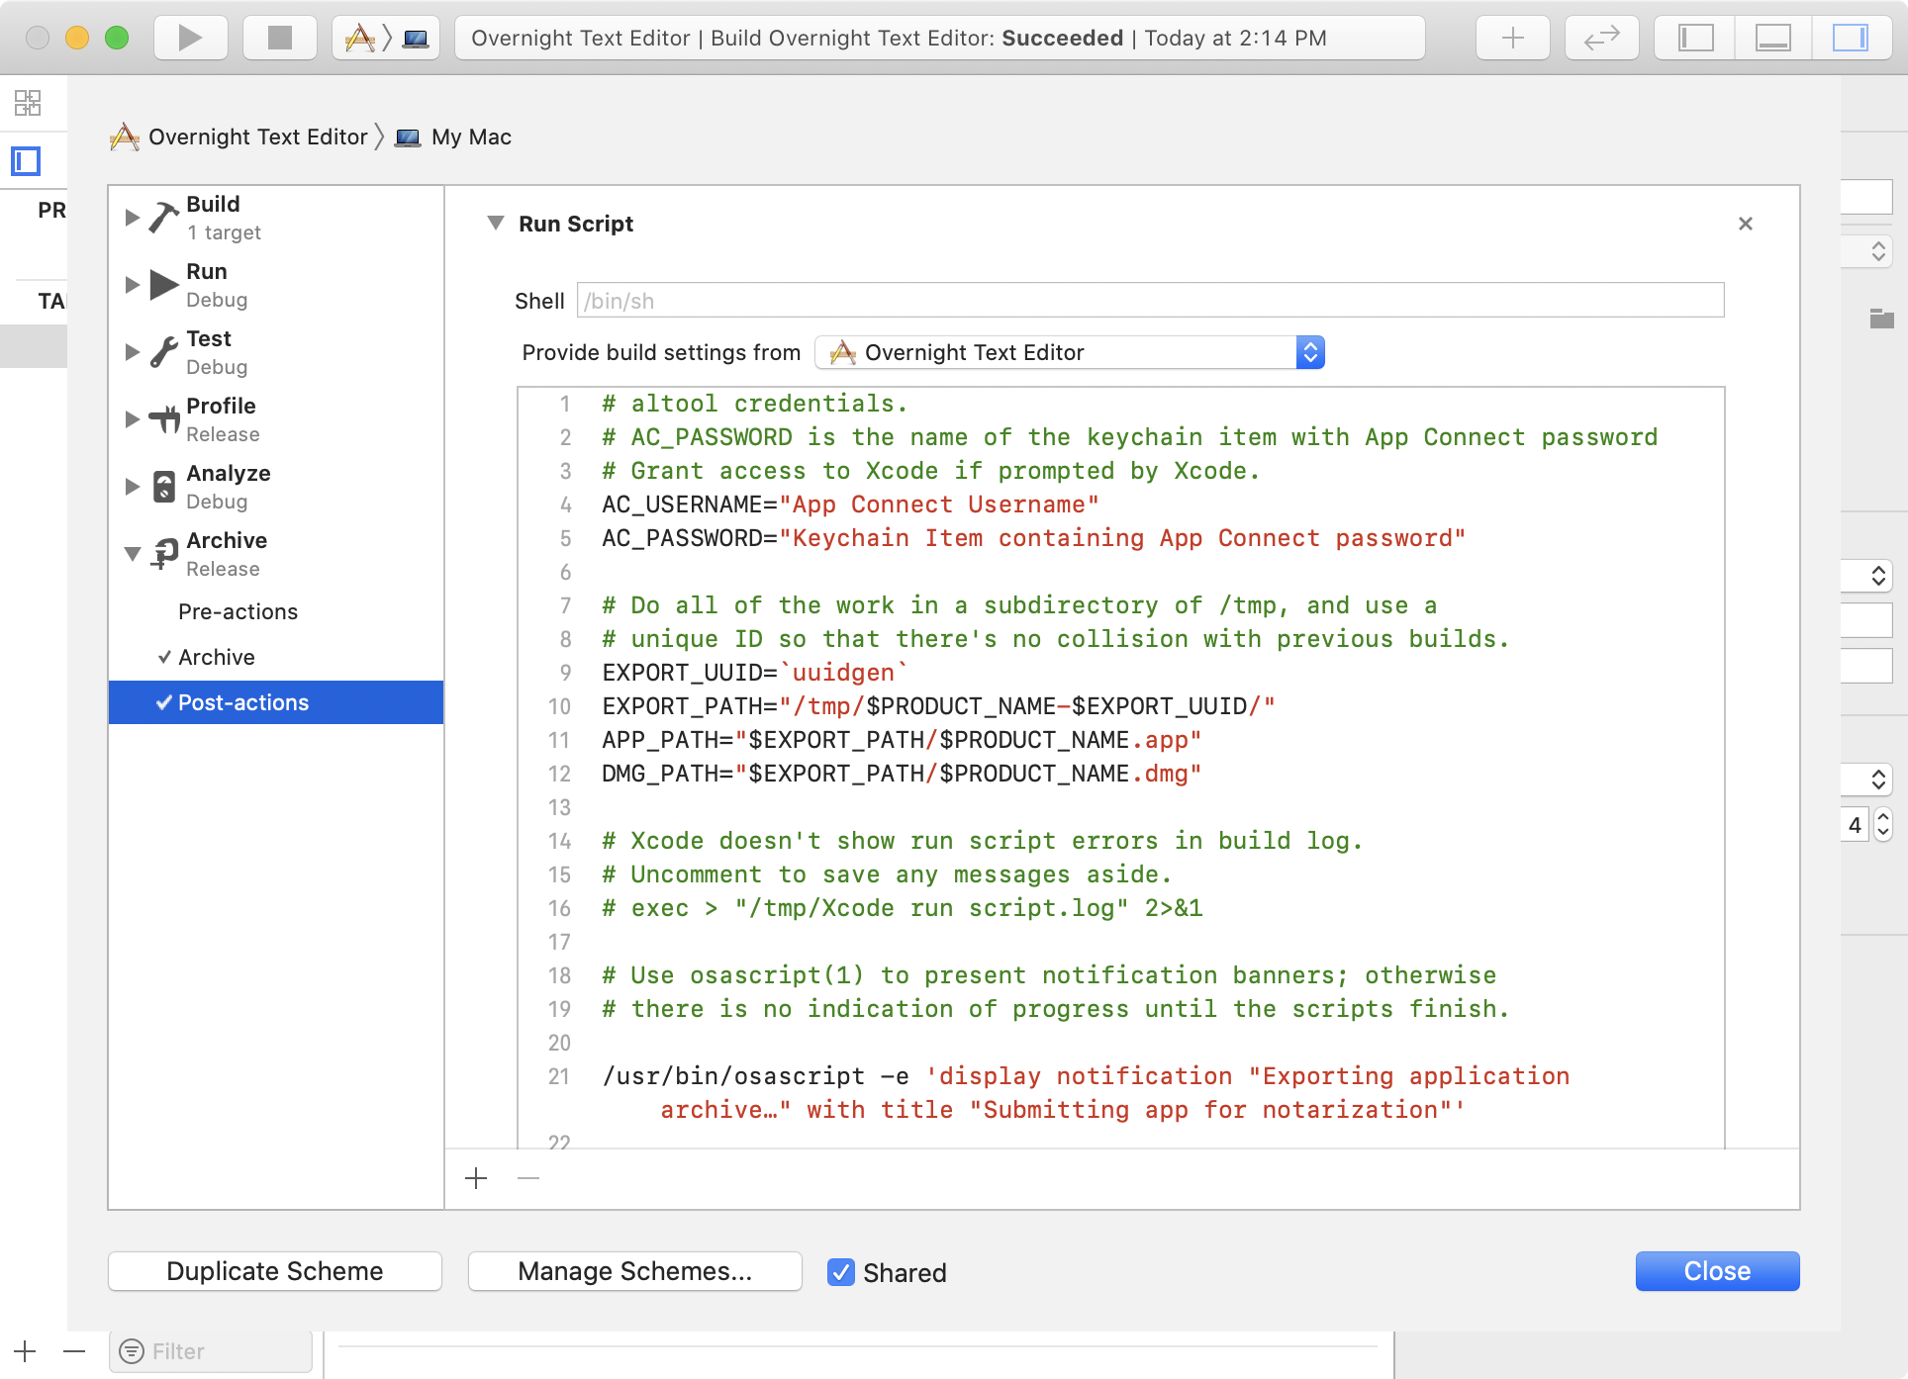This screenshot has height=1379, width=1908.
Task: Select the My Mac destination icon in toolbar
Action: (x=416, y=39)
